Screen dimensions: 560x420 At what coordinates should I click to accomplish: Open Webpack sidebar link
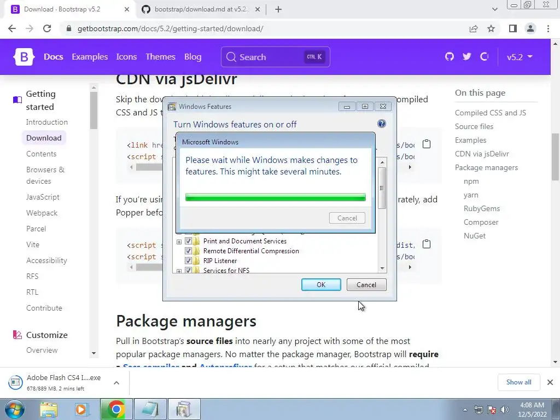pyautogui.click(x=42, y=213)
